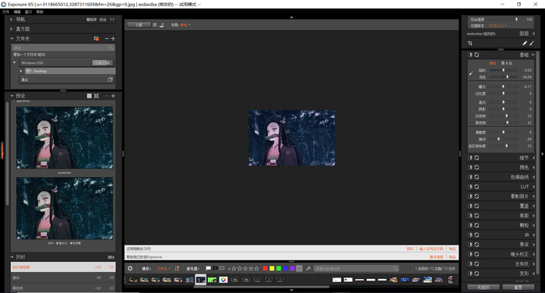Select the asdasdsa preset thumbnail
This screenshot has width=545, height=293.
tap(65, 138)
